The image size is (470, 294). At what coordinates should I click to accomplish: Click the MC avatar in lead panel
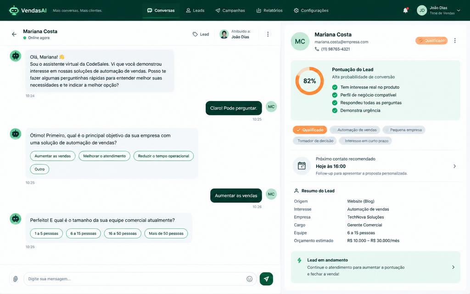[x=300, y=41]
